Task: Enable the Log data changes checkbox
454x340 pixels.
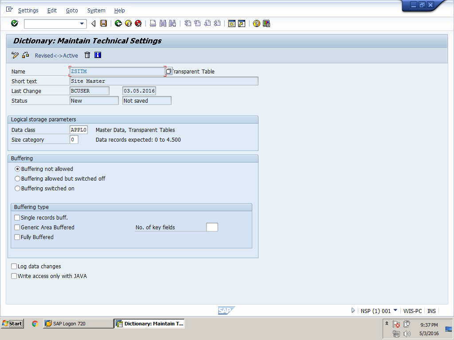Action: click(x=14, y=267)
